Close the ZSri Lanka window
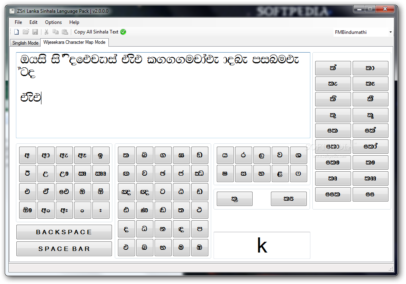The width and height of the screenshot is (406, 284). point(385,9)
